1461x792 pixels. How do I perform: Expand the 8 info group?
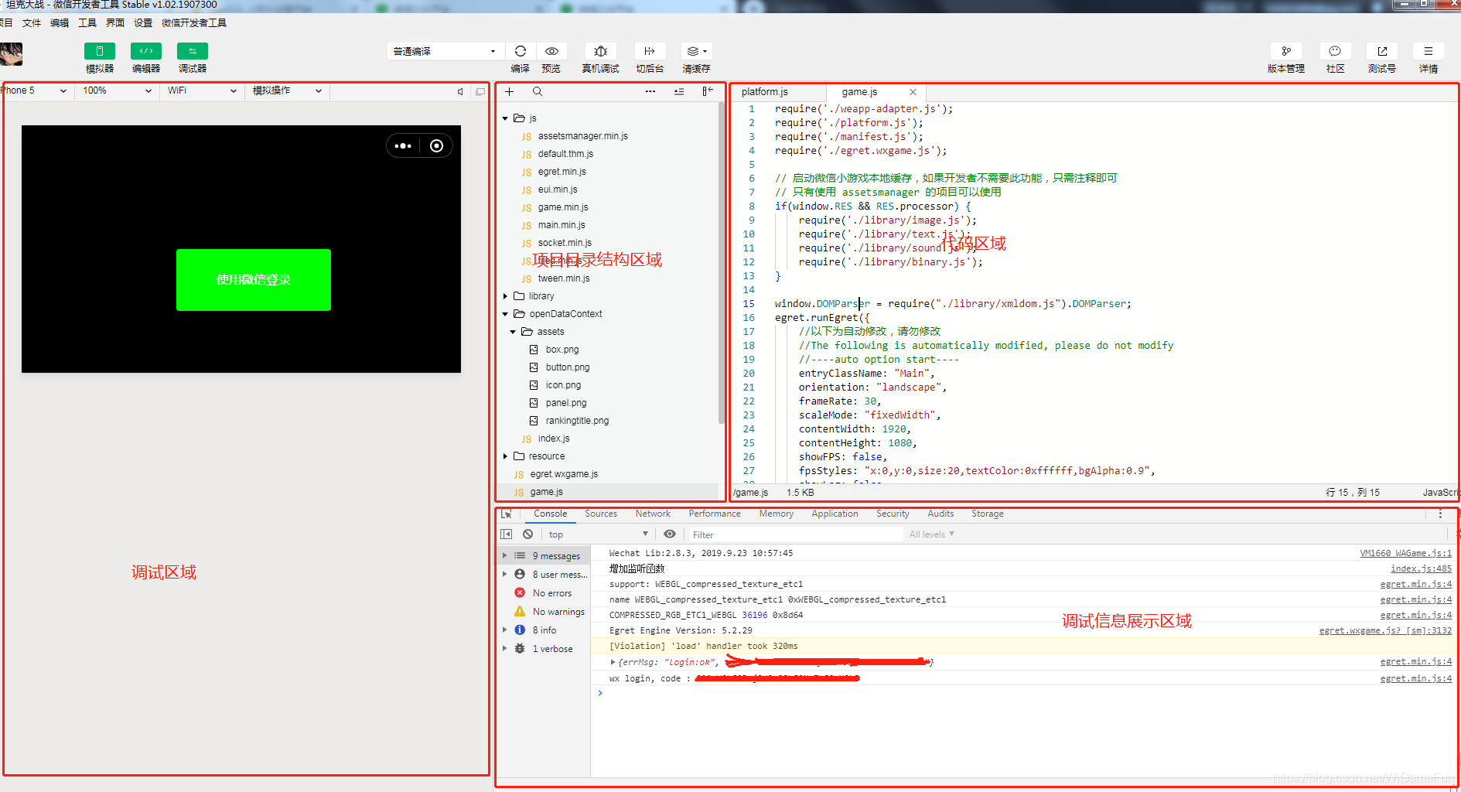[x=505, y=630]
